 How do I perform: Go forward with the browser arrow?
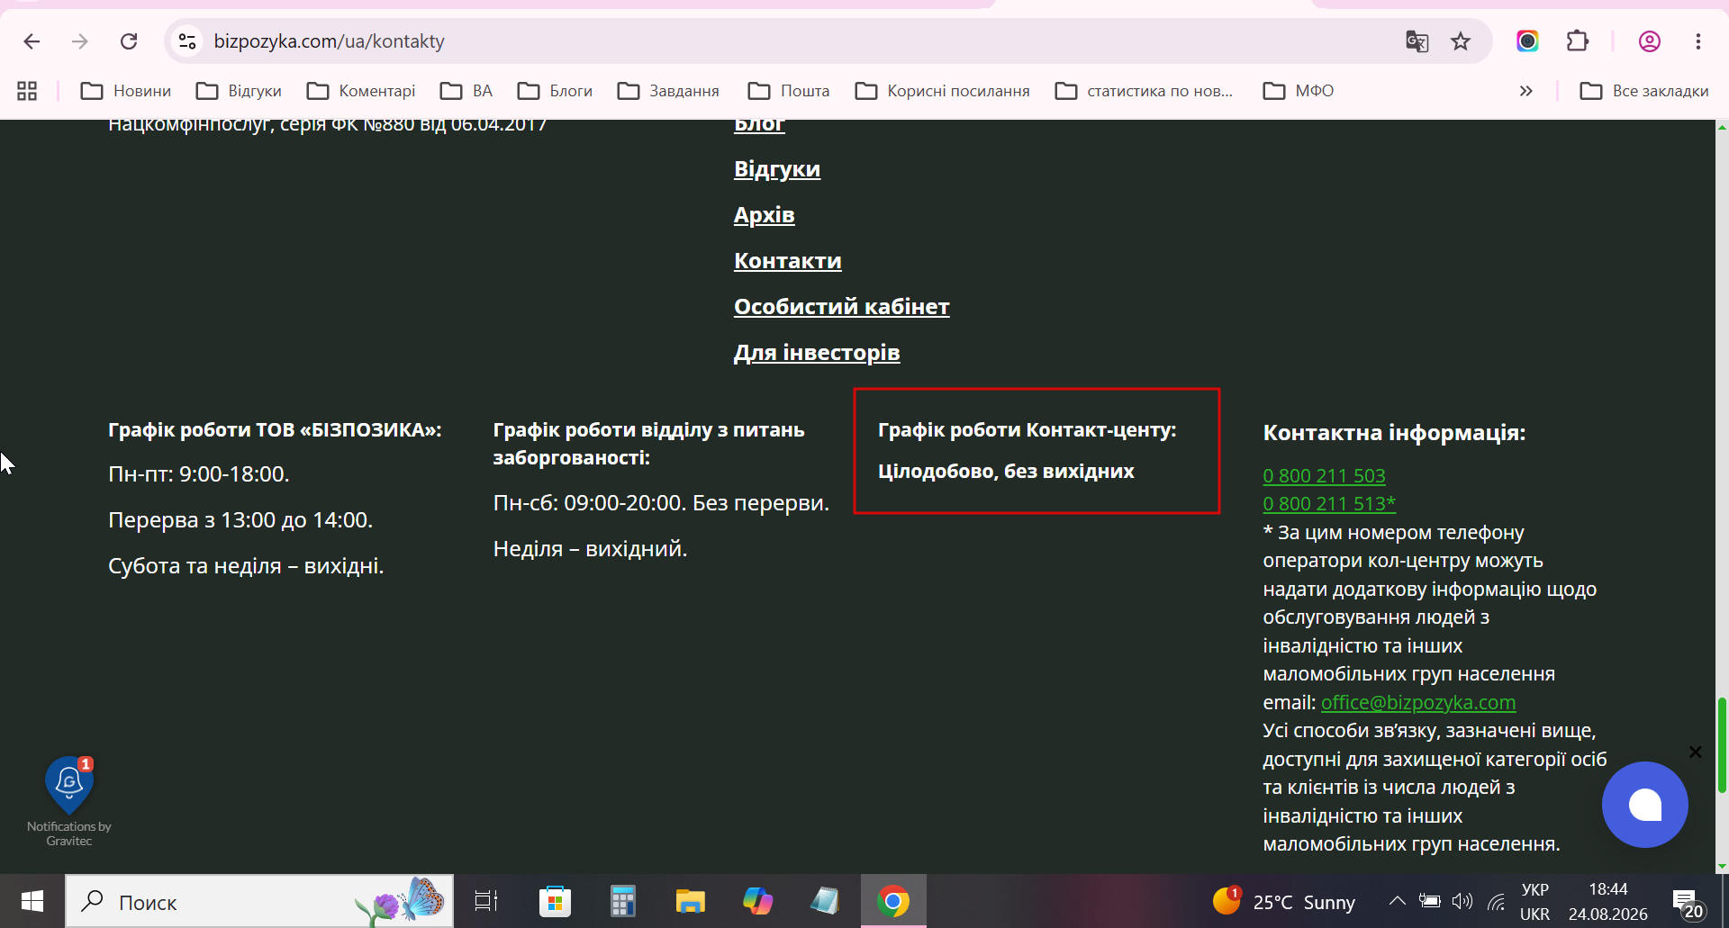coord(80,41)
